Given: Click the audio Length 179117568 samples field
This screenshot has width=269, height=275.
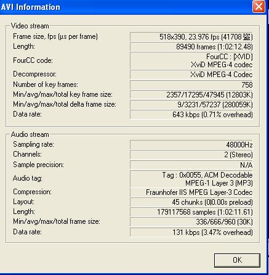Looking at the screenshot, I should [x=191, y=212].
